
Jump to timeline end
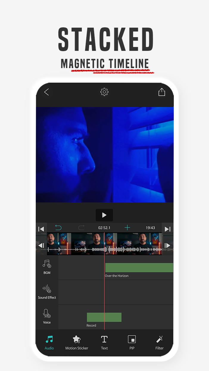click(168, 229)
